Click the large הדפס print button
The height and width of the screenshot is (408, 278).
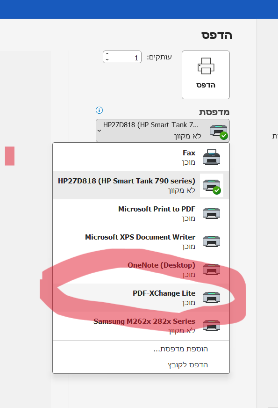point(206,75)
